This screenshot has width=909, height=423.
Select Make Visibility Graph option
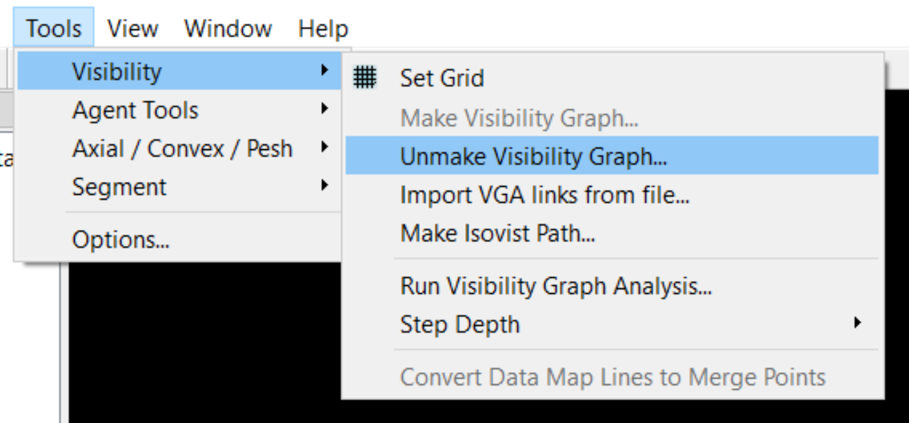tap(519, 118)
